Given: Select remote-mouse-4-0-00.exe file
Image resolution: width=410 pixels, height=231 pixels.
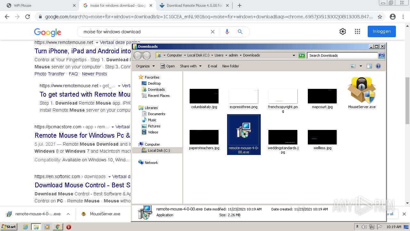Looking at the screenshot, I should pos(244,134).
